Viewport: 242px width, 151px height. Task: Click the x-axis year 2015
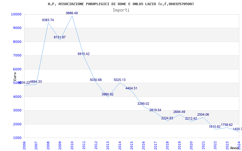132,145
